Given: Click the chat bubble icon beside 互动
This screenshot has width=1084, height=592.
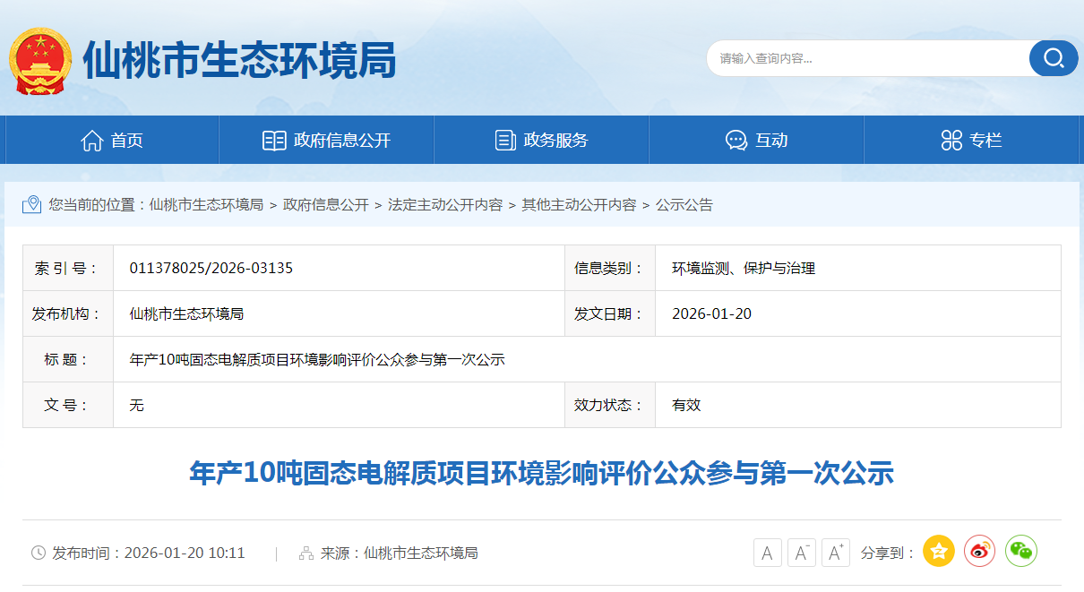Looking at the screenshot, I should [x=736, y=139].
